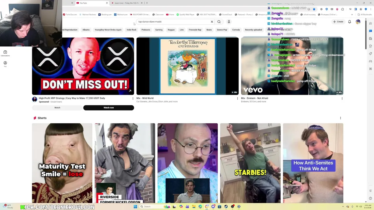Select the Podcasts chip
This screenshot has width=374, height=210.
point(146,30)
